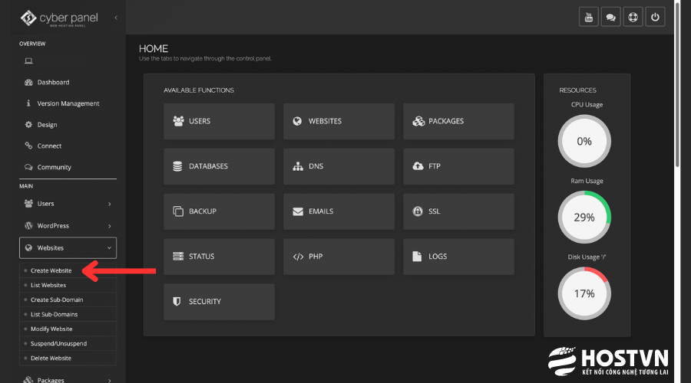Open the EMAILS function tile
The width and height of the screenshot is (691, 383).
point(339,211)
